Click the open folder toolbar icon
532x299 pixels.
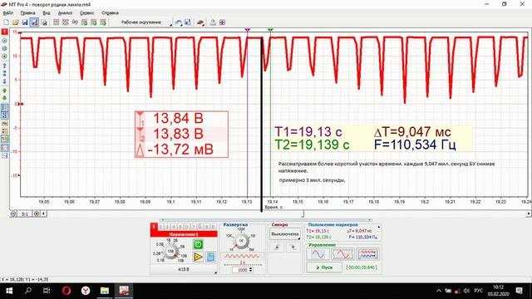tap(15, 22)
